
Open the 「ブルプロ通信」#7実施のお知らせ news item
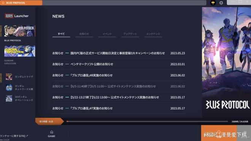(x=119, y=109)
